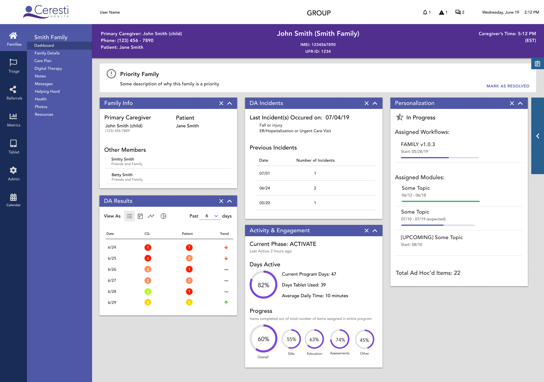This screenshot has width=544, height=382.
Task: Click the 60% Overall progress circle
Action: pos(263,339)
